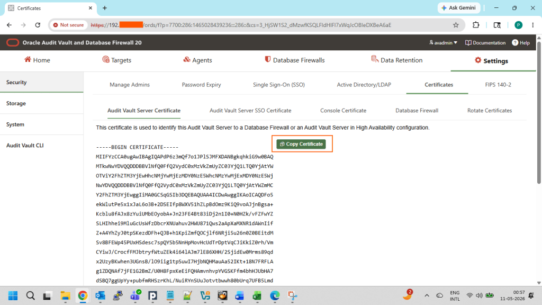
Task: Open Windows Search on taskbar
Action: pos(30,295)
